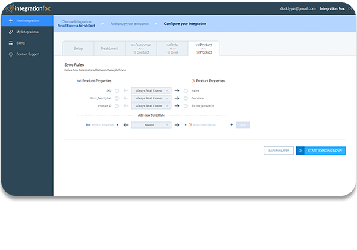Click the info icon next to Product_ID
The height and width of the screenshot is (250, 357).
(x=117, y=106)
